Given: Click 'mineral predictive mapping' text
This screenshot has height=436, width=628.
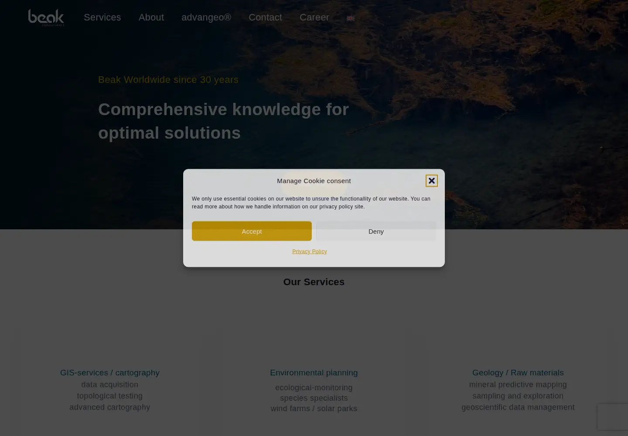Looking at the screenshot, I should (x=518, y=385).
